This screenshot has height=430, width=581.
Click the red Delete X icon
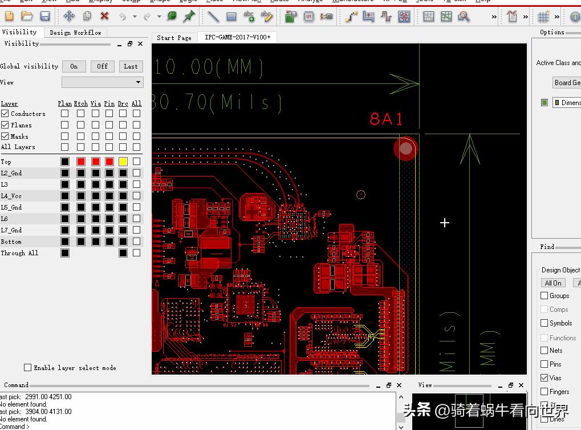tap(105, 17)
